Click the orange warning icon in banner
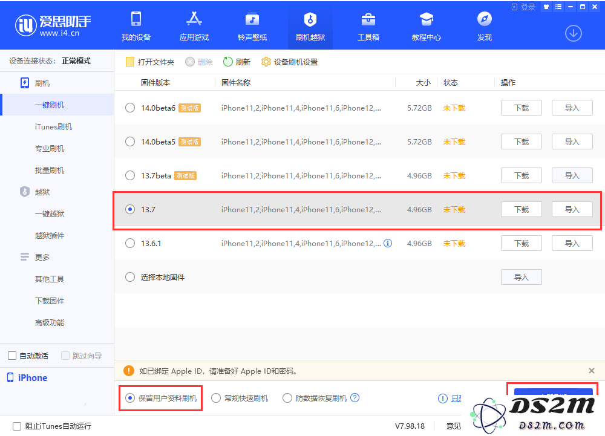605x436 pixels. tap(128, 371)
